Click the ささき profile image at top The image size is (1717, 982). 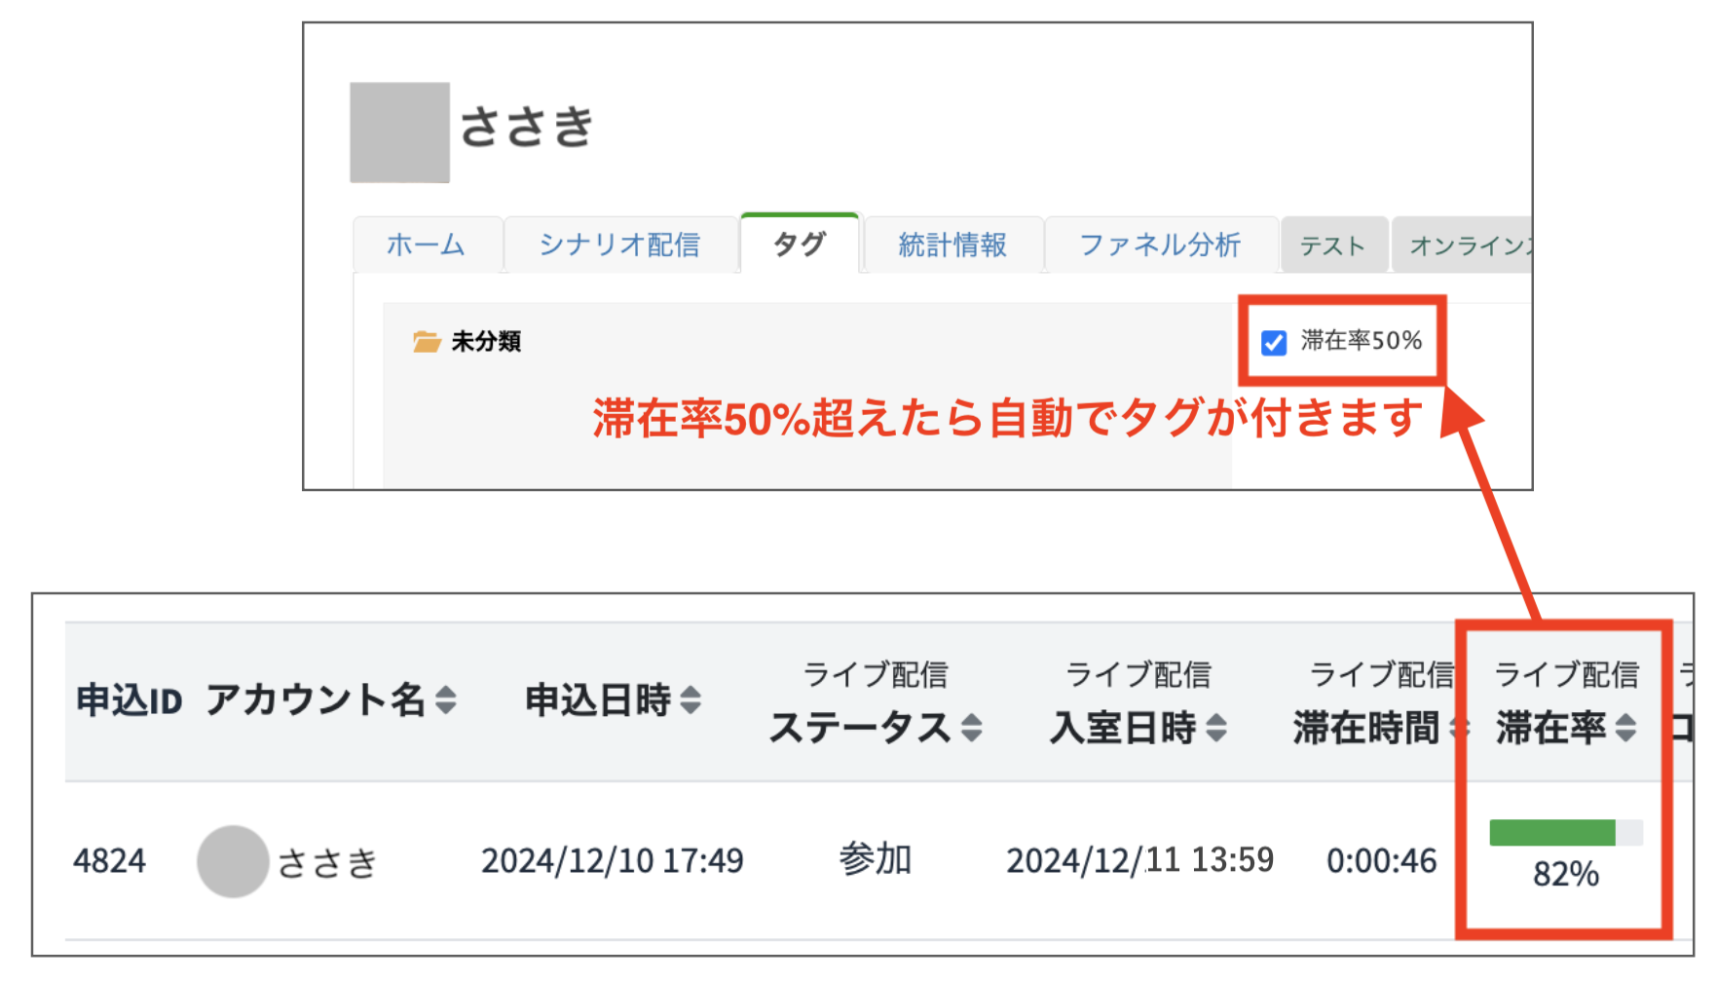(399, 132)
